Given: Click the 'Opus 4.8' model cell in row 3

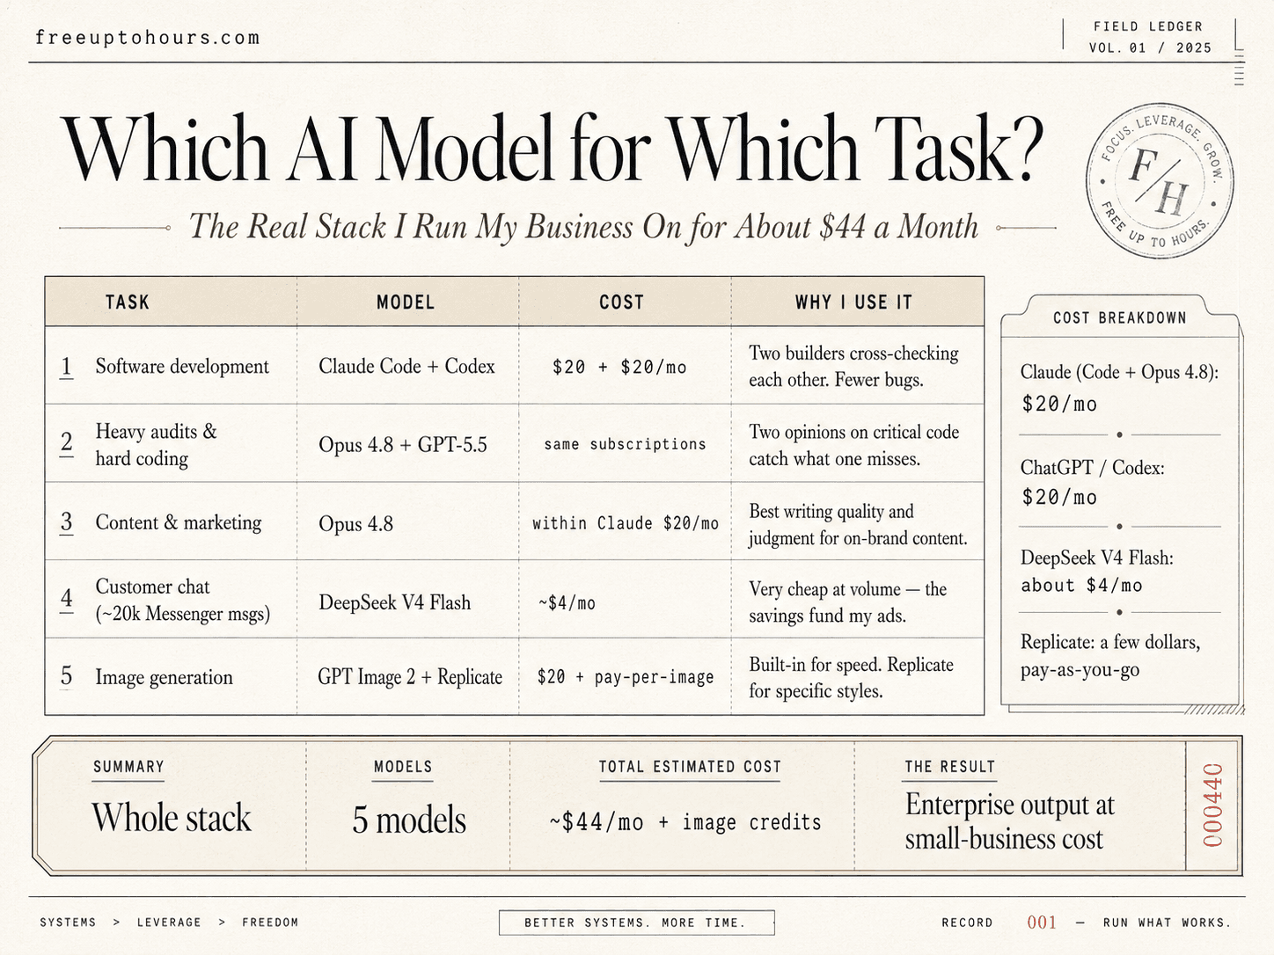Looking at the screenshot, I should coord(355,523).
